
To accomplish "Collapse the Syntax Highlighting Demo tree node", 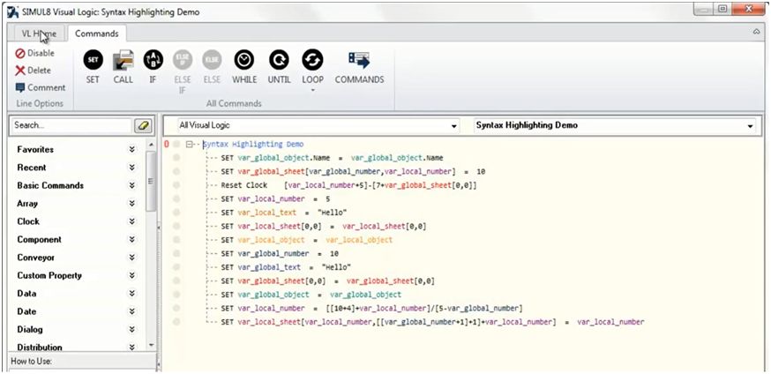I will point(191,144).
